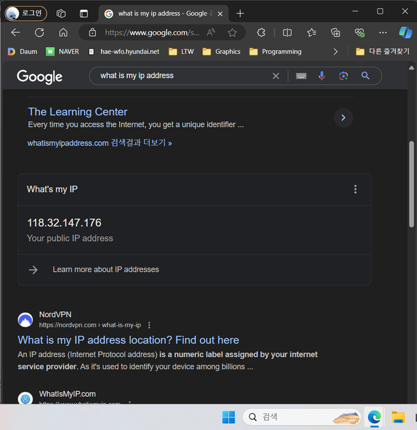This screenshot has width=417, height=430.
Task: Open The Learning Center result
Action: (78, 112)
